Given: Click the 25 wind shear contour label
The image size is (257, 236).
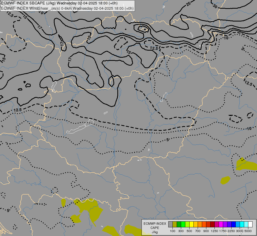Looking at the screenshot, I should pos(188,4).
